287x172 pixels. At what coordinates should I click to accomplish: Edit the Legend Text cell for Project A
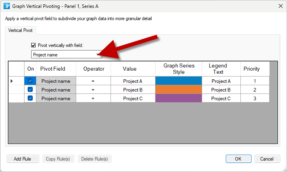(221, 81)
